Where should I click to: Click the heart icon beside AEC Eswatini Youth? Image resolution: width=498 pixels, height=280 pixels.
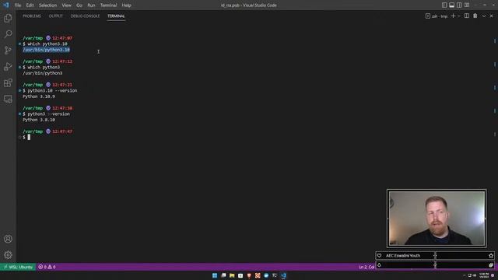[x=379, y=256]
